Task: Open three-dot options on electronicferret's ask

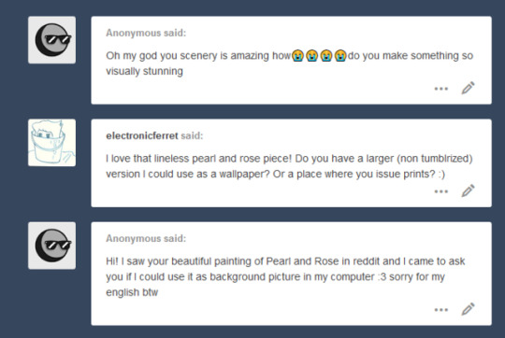Action: tap(440, 191)
